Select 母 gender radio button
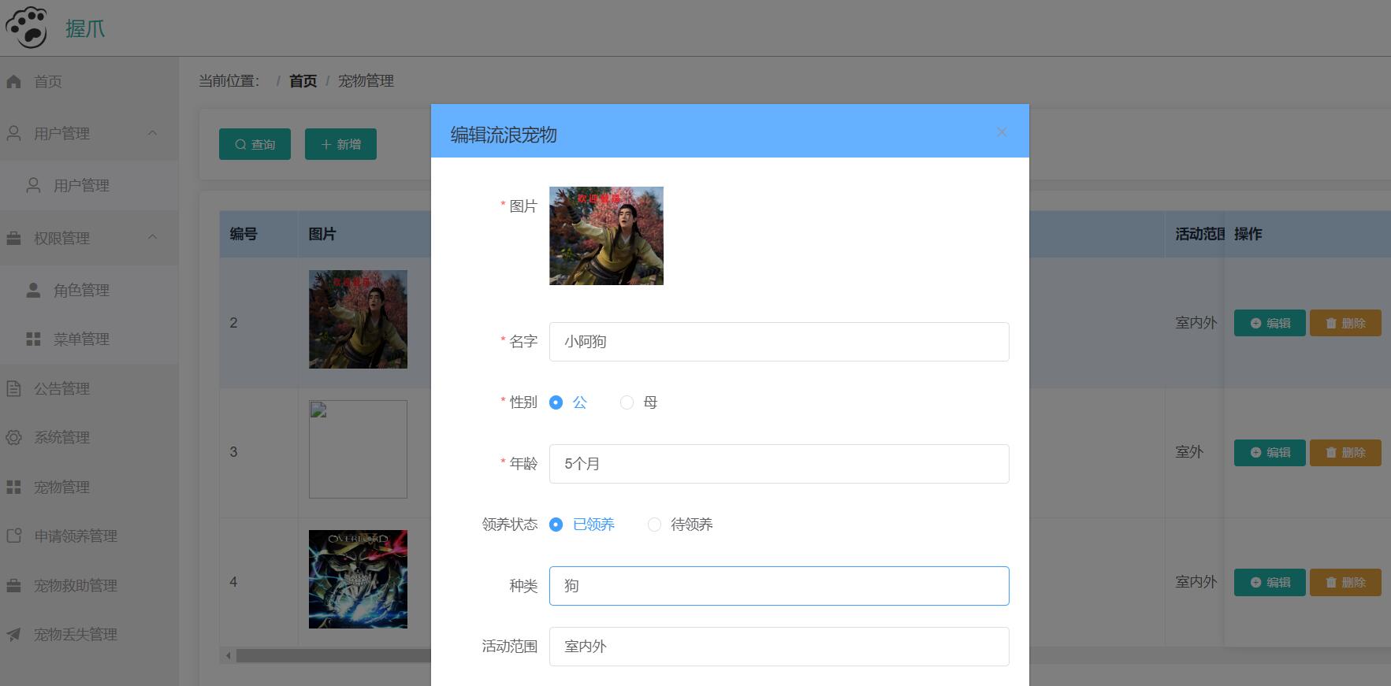Image resolution: width=1391 pixels, height=686 pixels. point(627,402)
